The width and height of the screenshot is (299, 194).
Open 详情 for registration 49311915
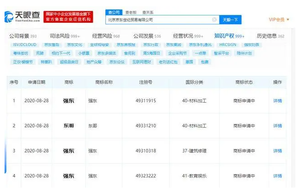278,101
